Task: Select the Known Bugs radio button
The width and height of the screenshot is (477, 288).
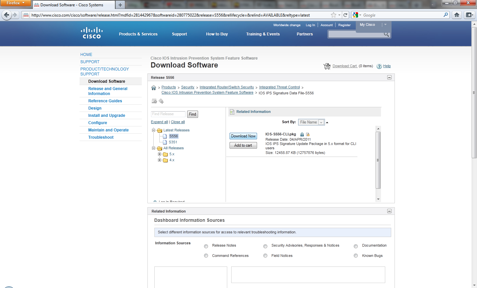Action: pyautogui.click(x=356, y=256)
